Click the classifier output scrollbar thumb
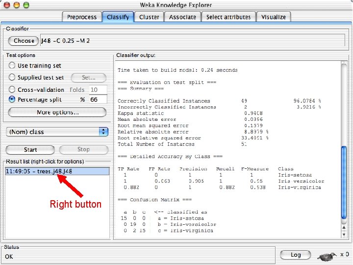Screen dimensions: 353x265 tap(344, 183)
